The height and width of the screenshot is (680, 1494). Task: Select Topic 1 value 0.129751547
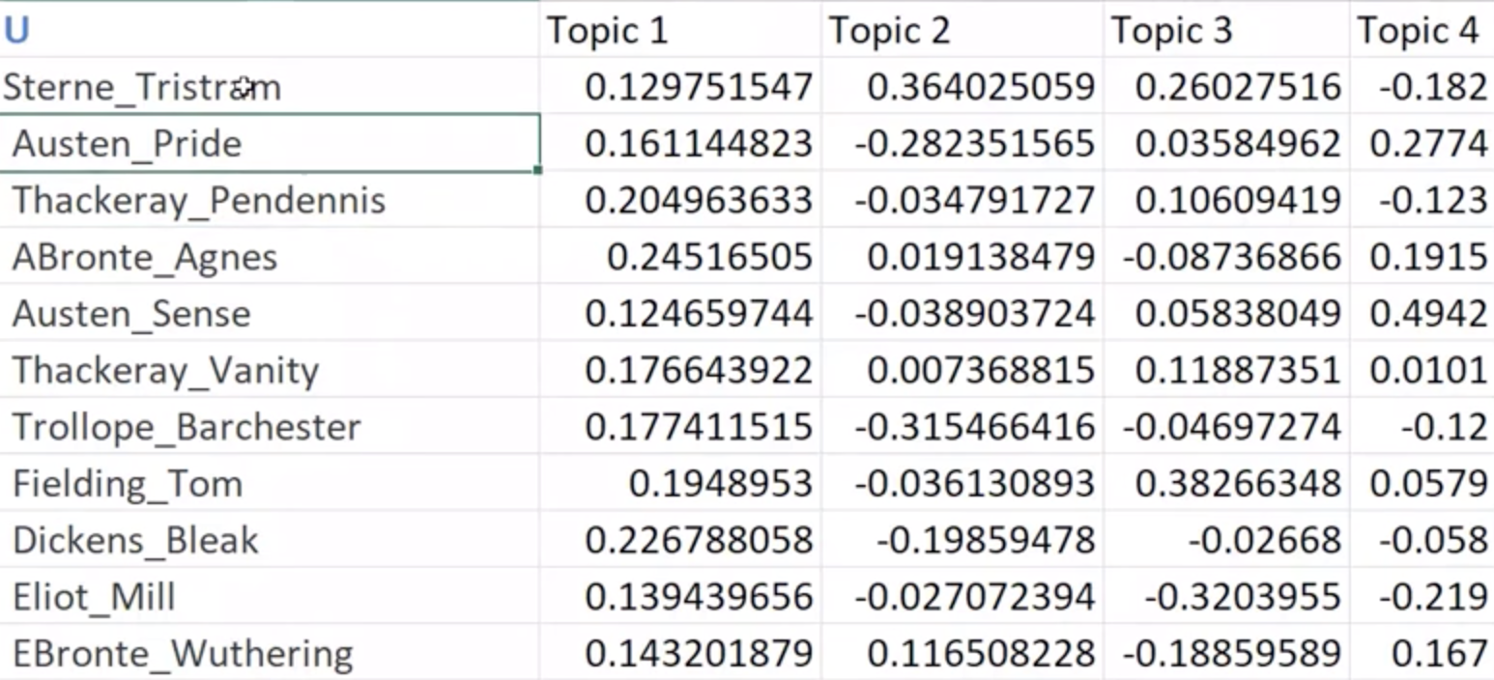pos(699,88)
